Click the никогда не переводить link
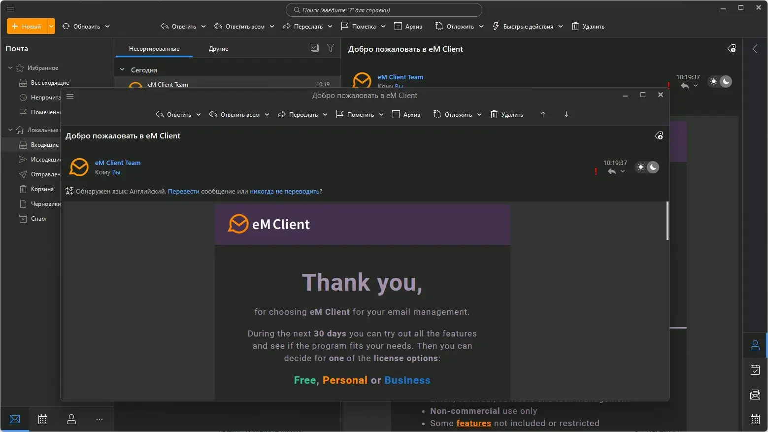This screenshot has height=432, width=768. pyautogui.click(x=285, y=192)
